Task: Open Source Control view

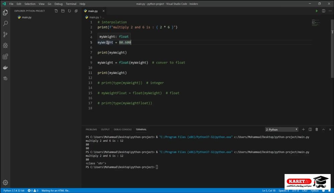Action: tap(5, 34)
